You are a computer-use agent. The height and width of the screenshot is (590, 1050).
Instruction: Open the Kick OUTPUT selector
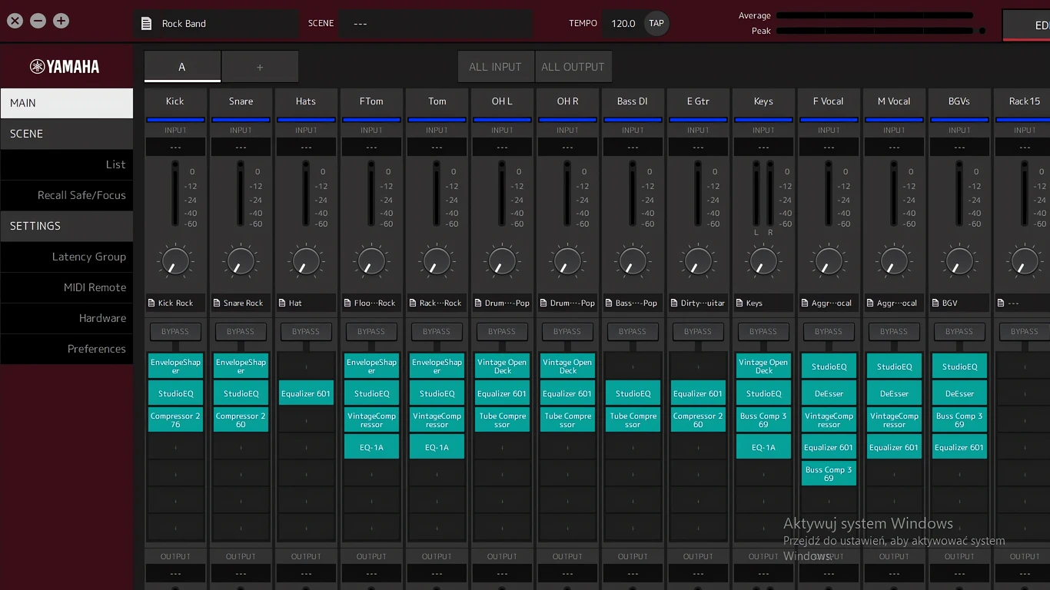(x=175, y=573)
